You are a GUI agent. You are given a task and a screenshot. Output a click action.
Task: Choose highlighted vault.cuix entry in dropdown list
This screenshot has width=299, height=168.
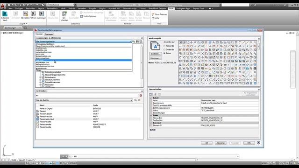click(84, 60)
